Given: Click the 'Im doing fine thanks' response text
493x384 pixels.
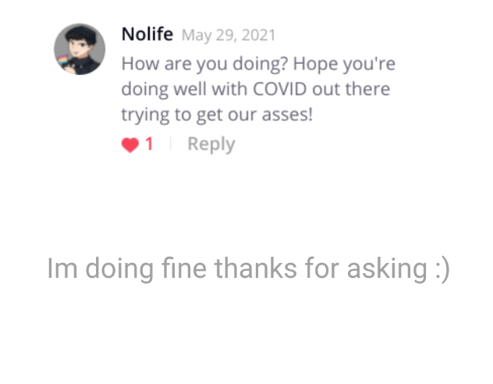Looking at the screenshot, I should click(x=248, y=268).
